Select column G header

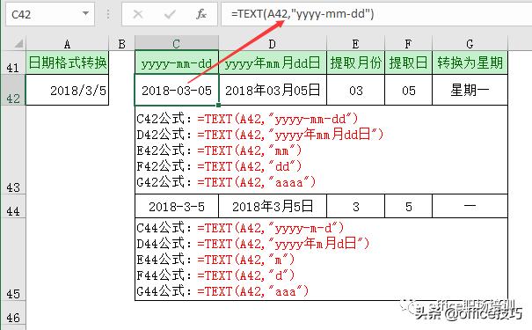pos(470,44)
